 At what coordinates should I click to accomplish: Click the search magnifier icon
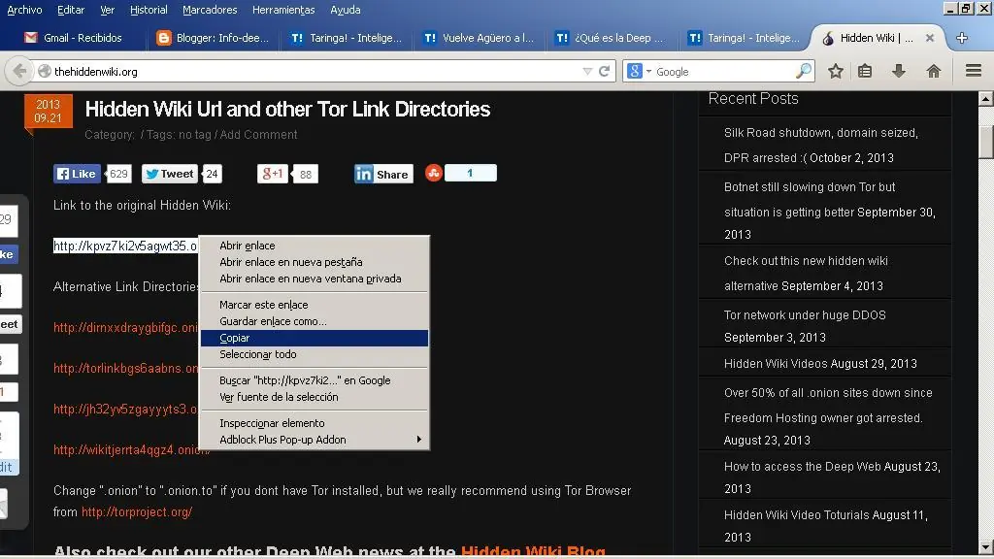pos(803,71)
